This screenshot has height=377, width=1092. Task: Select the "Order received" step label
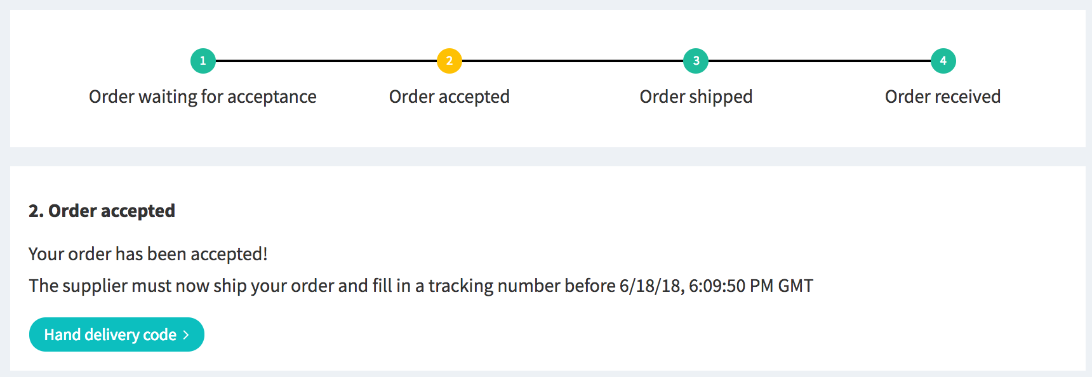943,96
